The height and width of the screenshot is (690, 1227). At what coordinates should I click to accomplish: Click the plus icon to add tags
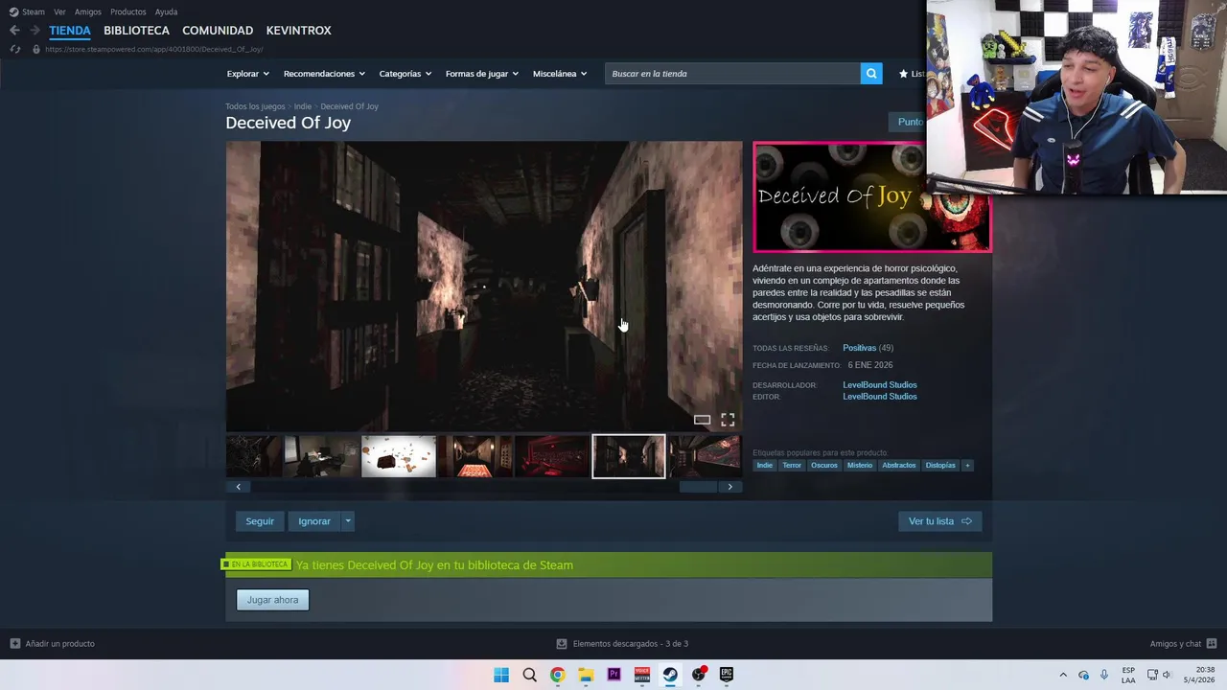pos(967,466)
